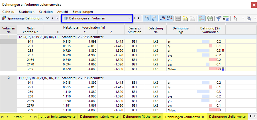
Task: Open the Gehe zu menu
Action: (x=8, y=12)
